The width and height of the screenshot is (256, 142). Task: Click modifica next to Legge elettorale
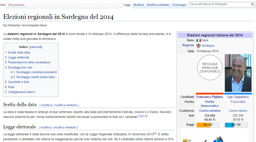pos(45,128)
